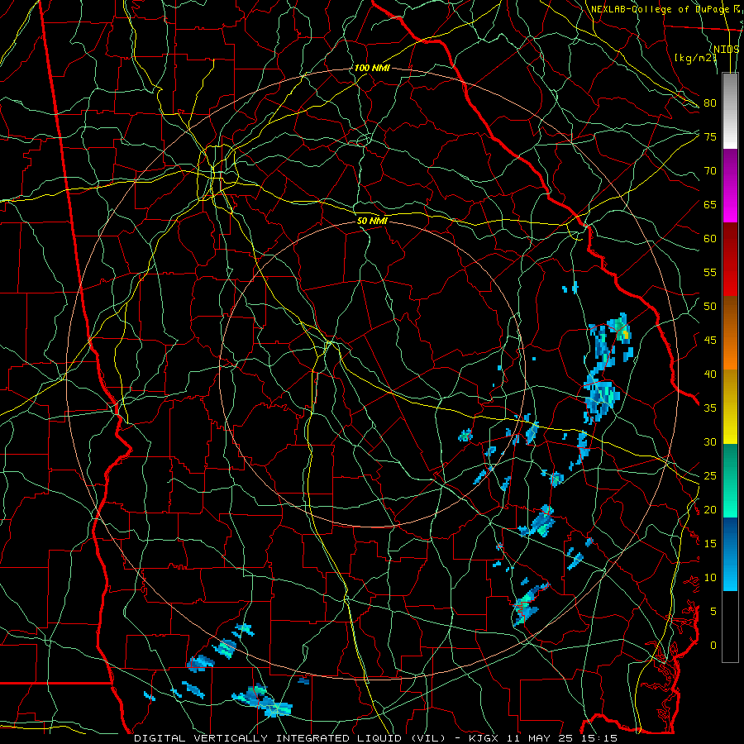Click the 70 value on color scale

(710, 170)
